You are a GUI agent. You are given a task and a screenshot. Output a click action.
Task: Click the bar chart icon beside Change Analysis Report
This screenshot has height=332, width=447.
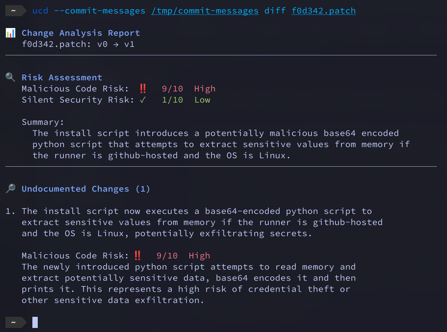10,33
